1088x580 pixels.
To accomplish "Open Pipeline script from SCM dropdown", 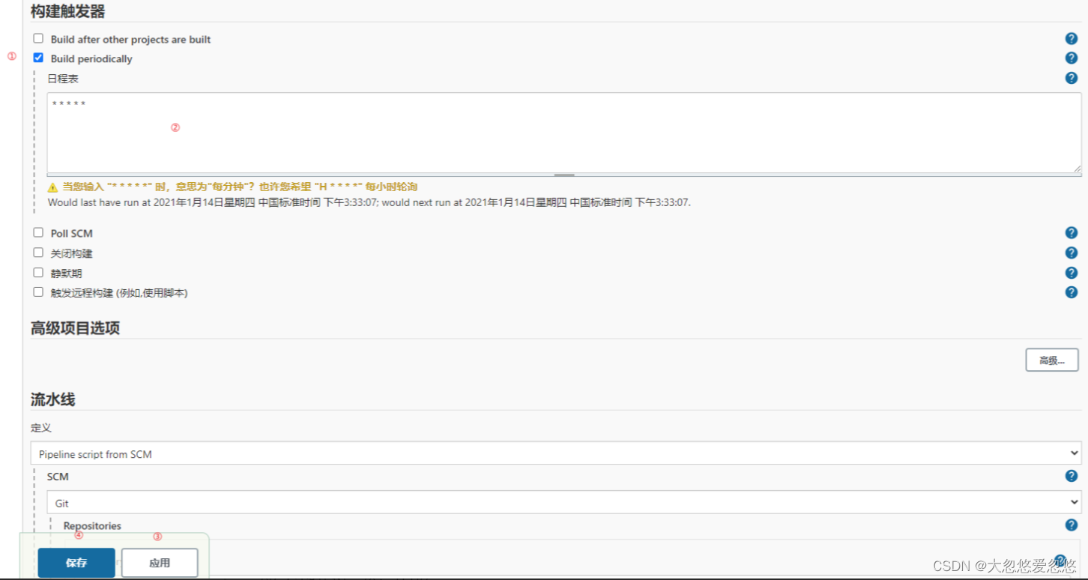I will (556, 453).
